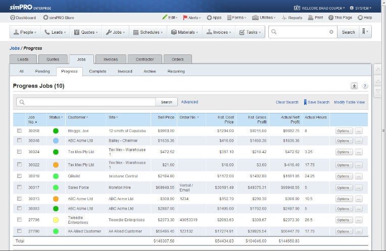Click the download export icon for Progress Jobs
386x251 pixels.
tap(354, 86)
